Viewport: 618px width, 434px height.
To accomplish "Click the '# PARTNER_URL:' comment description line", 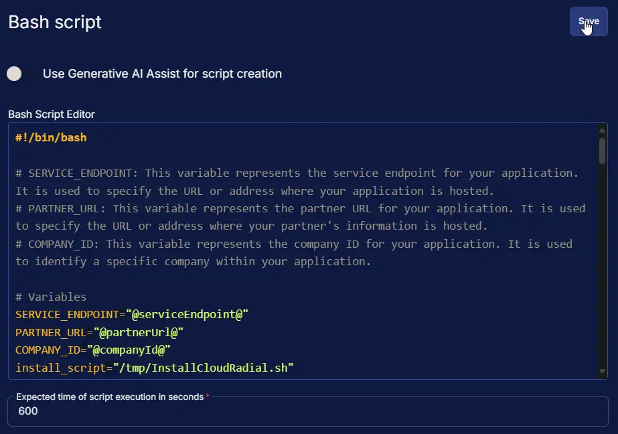I will pyautogui.click(x=300, y=208).
